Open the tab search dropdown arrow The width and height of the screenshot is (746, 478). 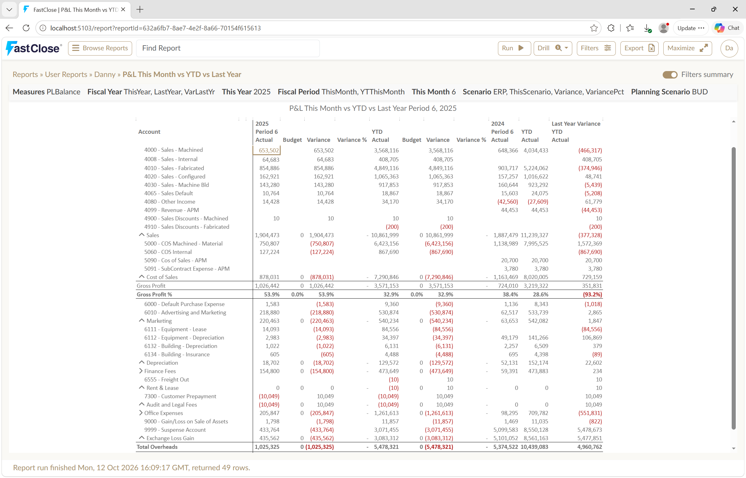click(9, 10)
